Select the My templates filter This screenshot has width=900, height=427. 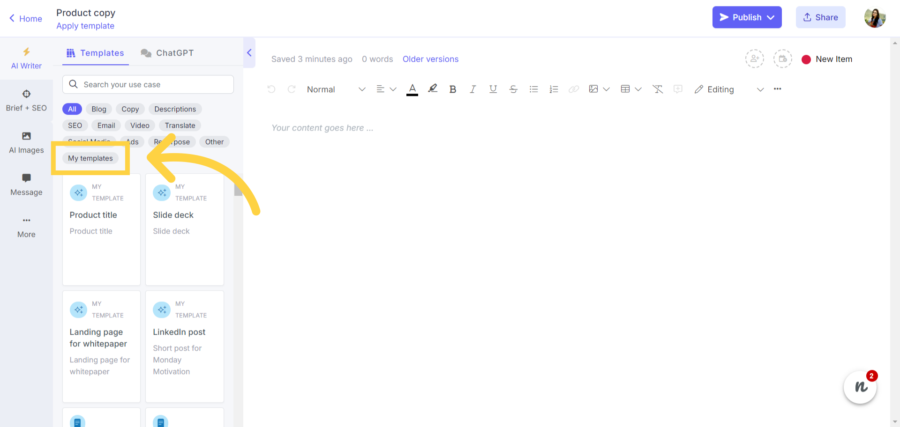[x=90, y=158]
